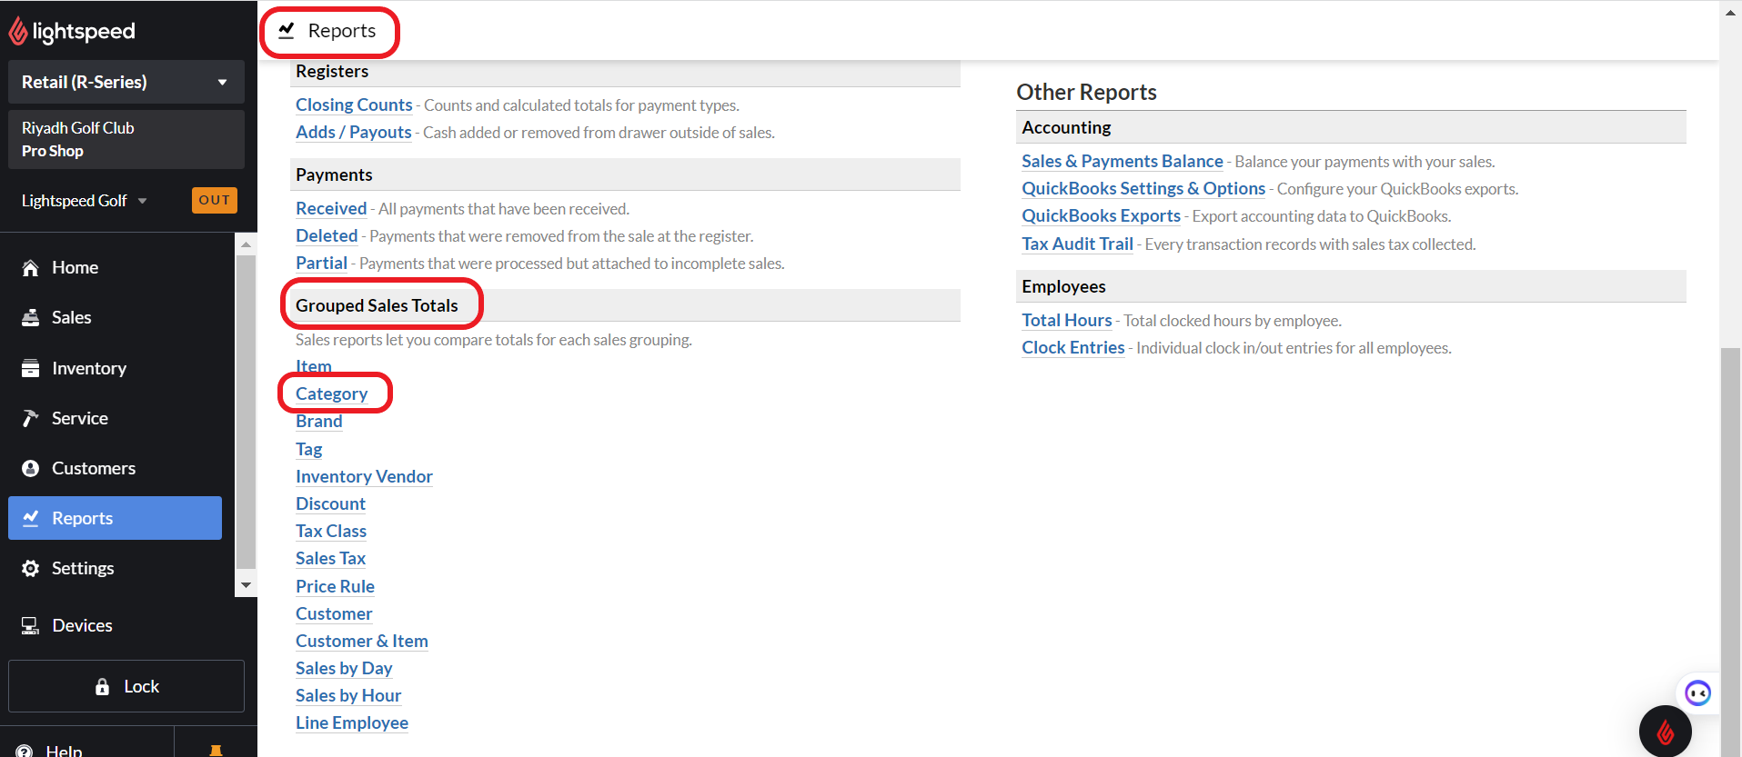This screenshot has width=1742, height=757.
Task: Open Inventory via its sidebar icon
Action: (31, 368)
